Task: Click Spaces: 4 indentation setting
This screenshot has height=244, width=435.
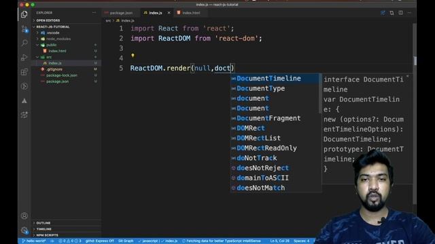Action: [301, 241]
